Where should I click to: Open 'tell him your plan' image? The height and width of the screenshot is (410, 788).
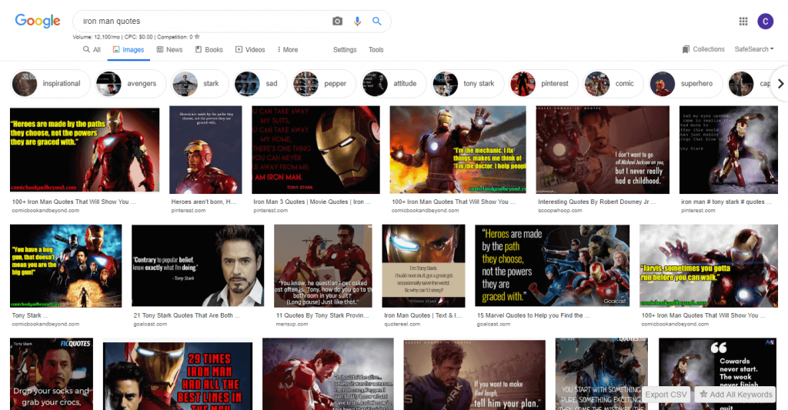click(x=474, y=375)
